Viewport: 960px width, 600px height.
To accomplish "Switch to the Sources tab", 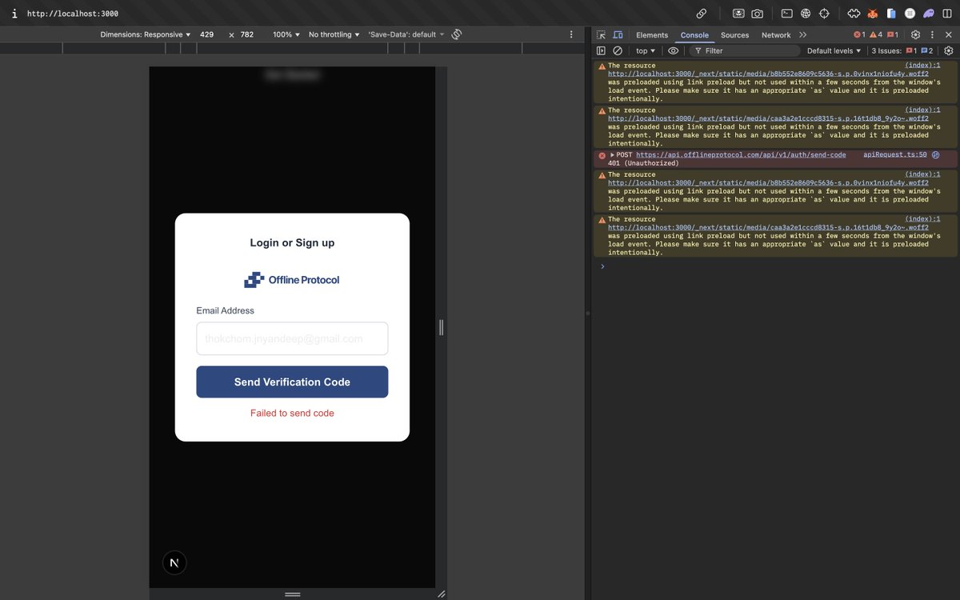I will pyautogui.click(x=734, y=35).
